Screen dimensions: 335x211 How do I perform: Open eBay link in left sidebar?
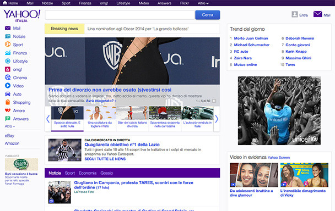(x=9, y=136)
